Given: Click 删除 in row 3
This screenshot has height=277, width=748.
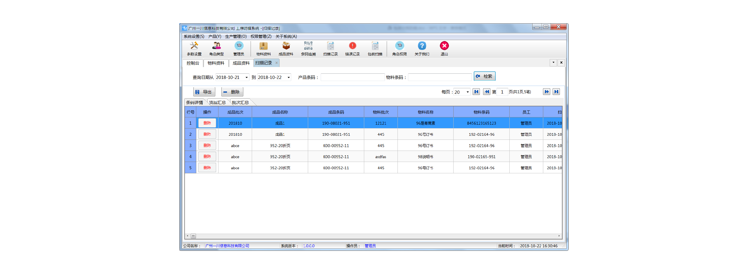Looking at the screenshot, I should (x=207, y=145).
